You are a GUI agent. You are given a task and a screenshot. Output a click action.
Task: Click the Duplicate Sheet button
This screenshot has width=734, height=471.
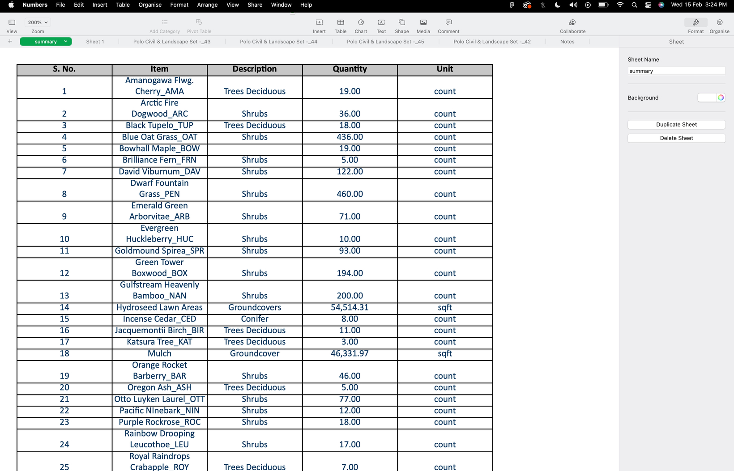click(676, 124)
